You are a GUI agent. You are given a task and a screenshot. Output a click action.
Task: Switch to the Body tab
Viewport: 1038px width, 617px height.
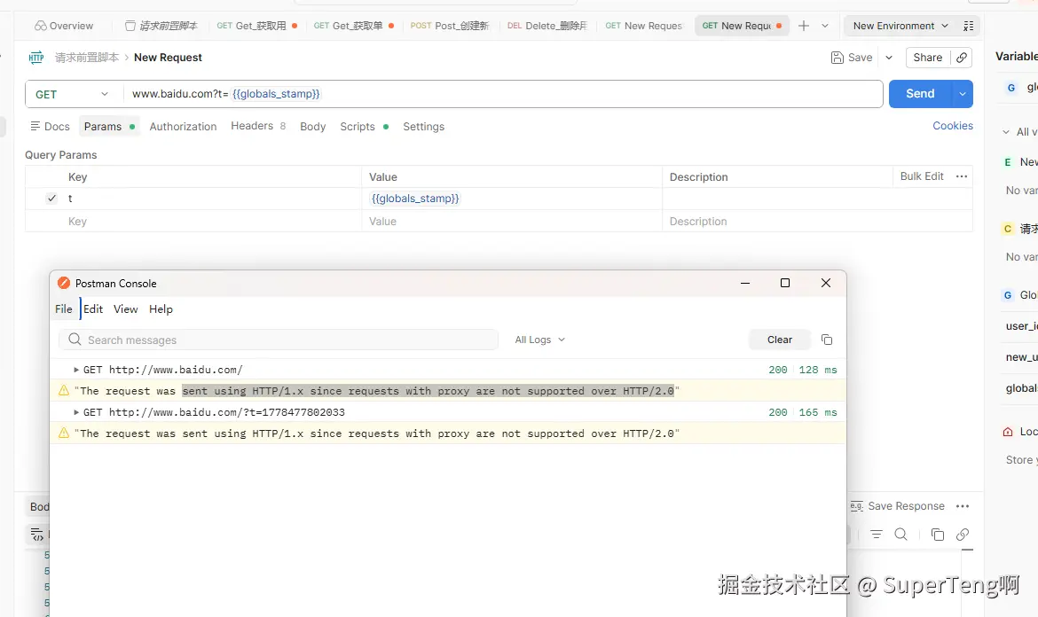coord(312,126)
